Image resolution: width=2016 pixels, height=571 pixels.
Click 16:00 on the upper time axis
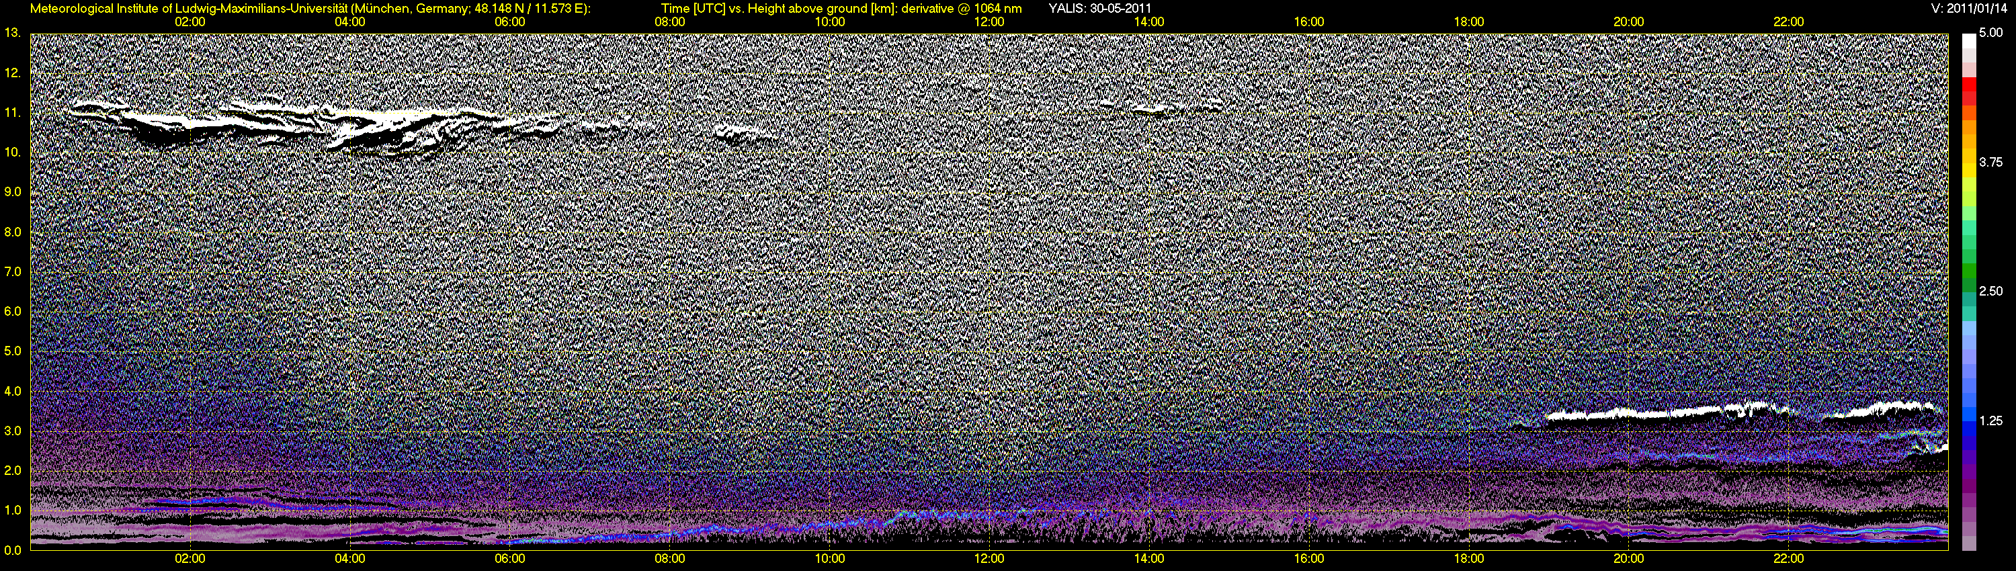[x=1309, y=22]
